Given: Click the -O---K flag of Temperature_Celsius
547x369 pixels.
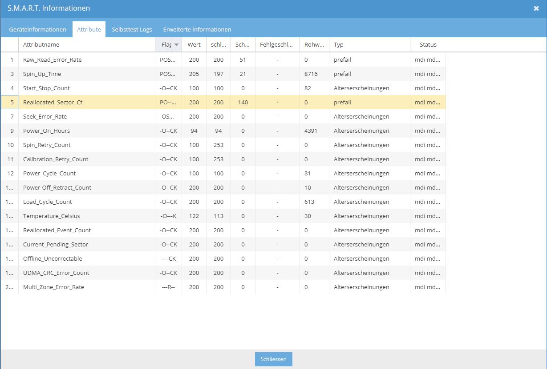Looking at the screenshot, I should (169, 216).
